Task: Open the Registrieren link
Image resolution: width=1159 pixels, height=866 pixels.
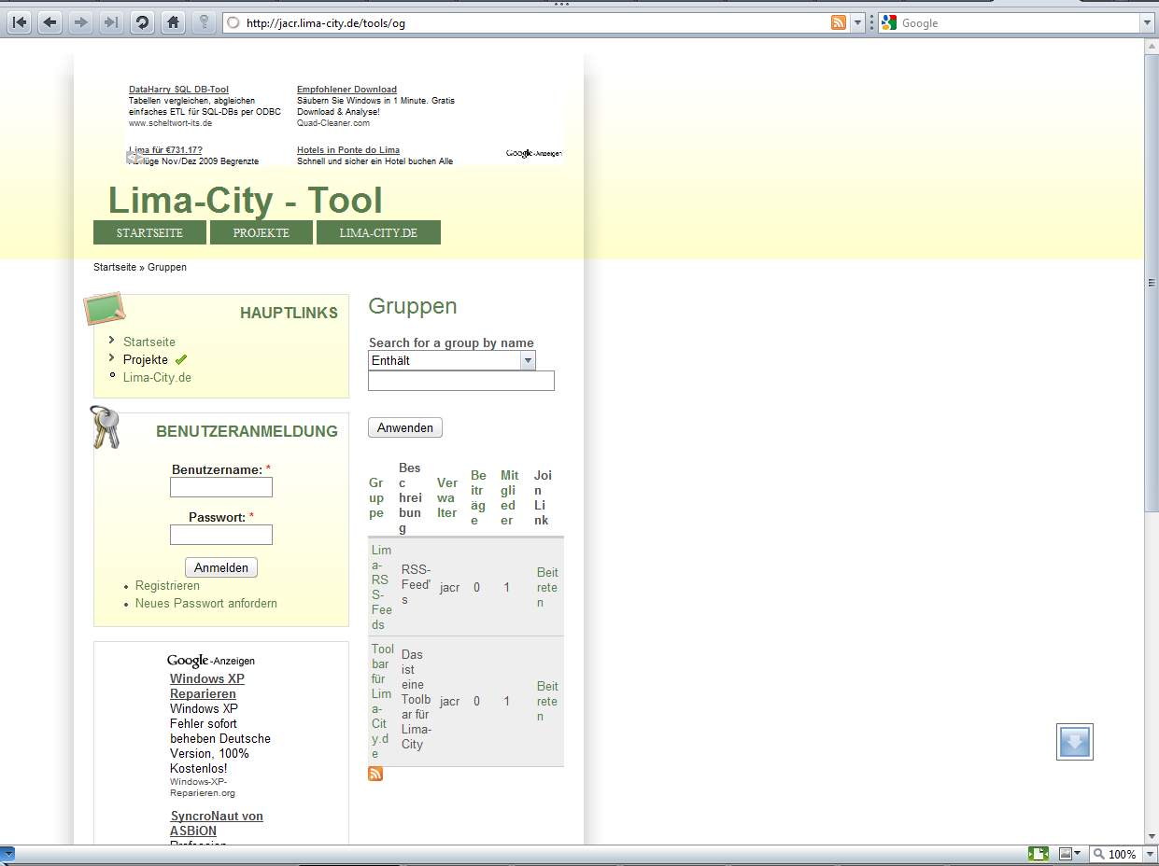Action: point(167,585)
